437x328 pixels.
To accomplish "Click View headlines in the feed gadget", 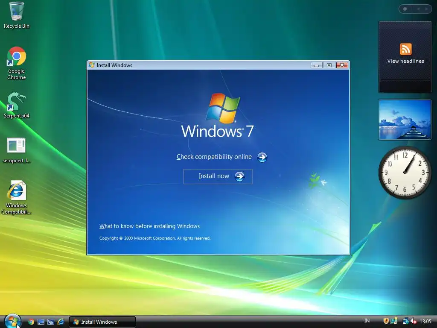I will click(x=405, y=61).
